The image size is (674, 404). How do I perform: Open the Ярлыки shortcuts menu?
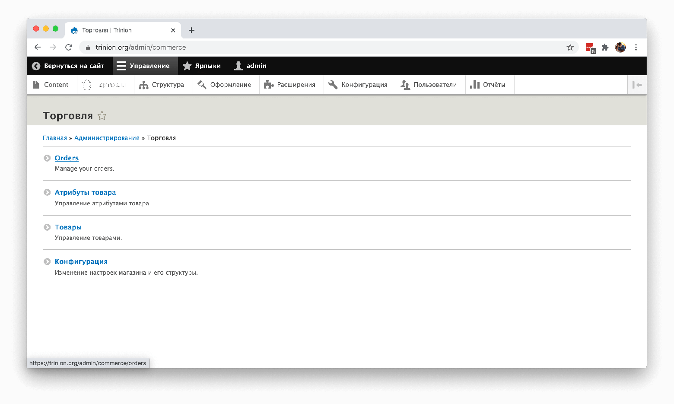[202, 66]
